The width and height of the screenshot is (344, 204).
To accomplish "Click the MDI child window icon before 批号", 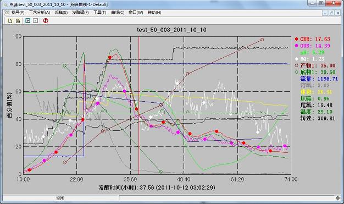I will (x=7, y=13).
